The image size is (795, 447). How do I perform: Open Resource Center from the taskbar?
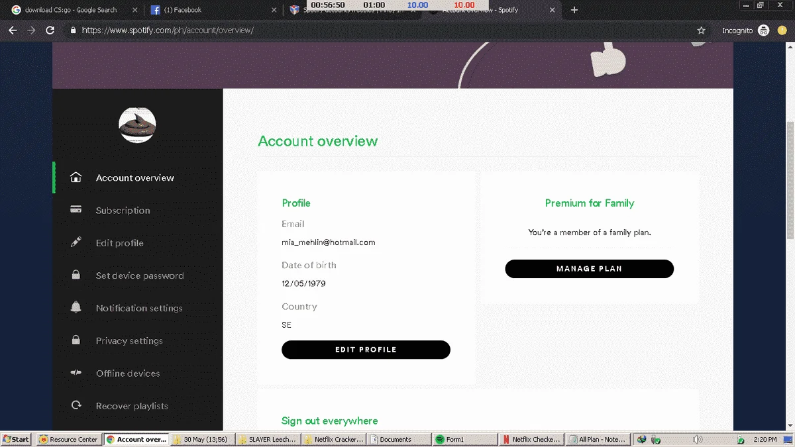coord(68,439)
